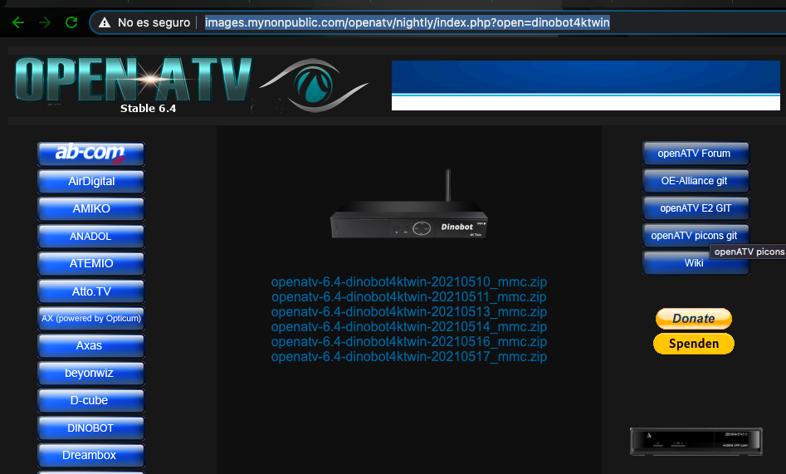Click the browser back arrow
The width and height of the screenshot is (786, 474).
tap(18, 22)
